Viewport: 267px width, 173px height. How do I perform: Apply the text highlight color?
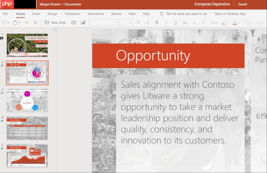pyautogui.click(x=224, y=23)
